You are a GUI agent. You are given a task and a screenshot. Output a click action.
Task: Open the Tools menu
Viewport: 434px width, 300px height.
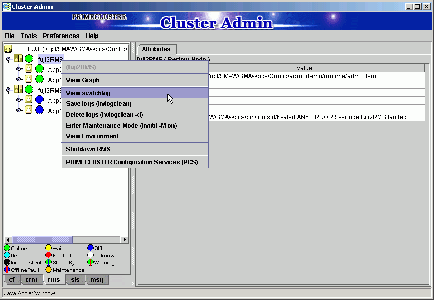29,36
